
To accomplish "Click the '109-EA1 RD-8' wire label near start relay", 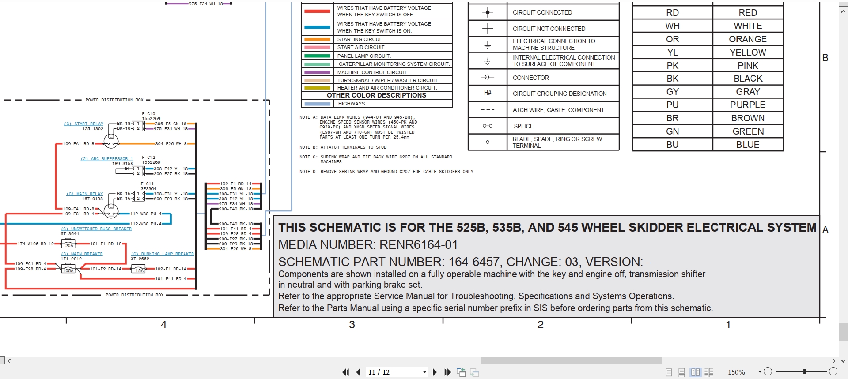I will pyautogui.click(x=78, y=144).
